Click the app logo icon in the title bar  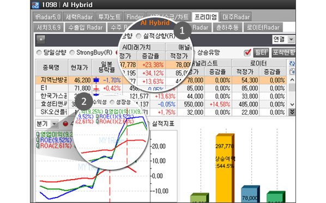[35, 5]
